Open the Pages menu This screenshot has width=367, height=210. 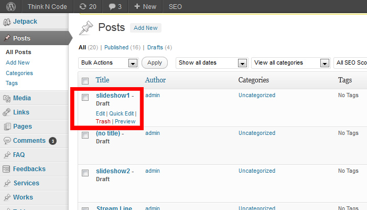coord(23,127)
